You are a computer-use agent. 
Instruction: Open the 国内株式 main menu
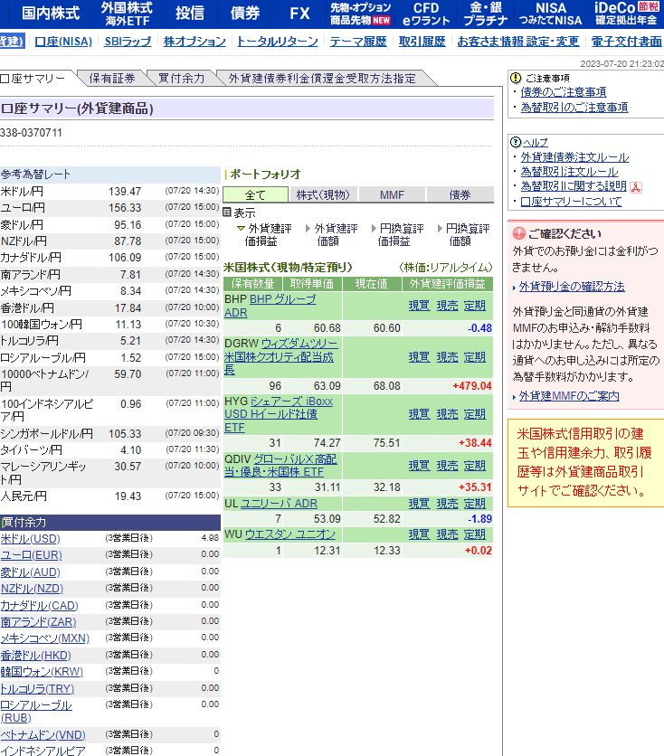(51, 14)
